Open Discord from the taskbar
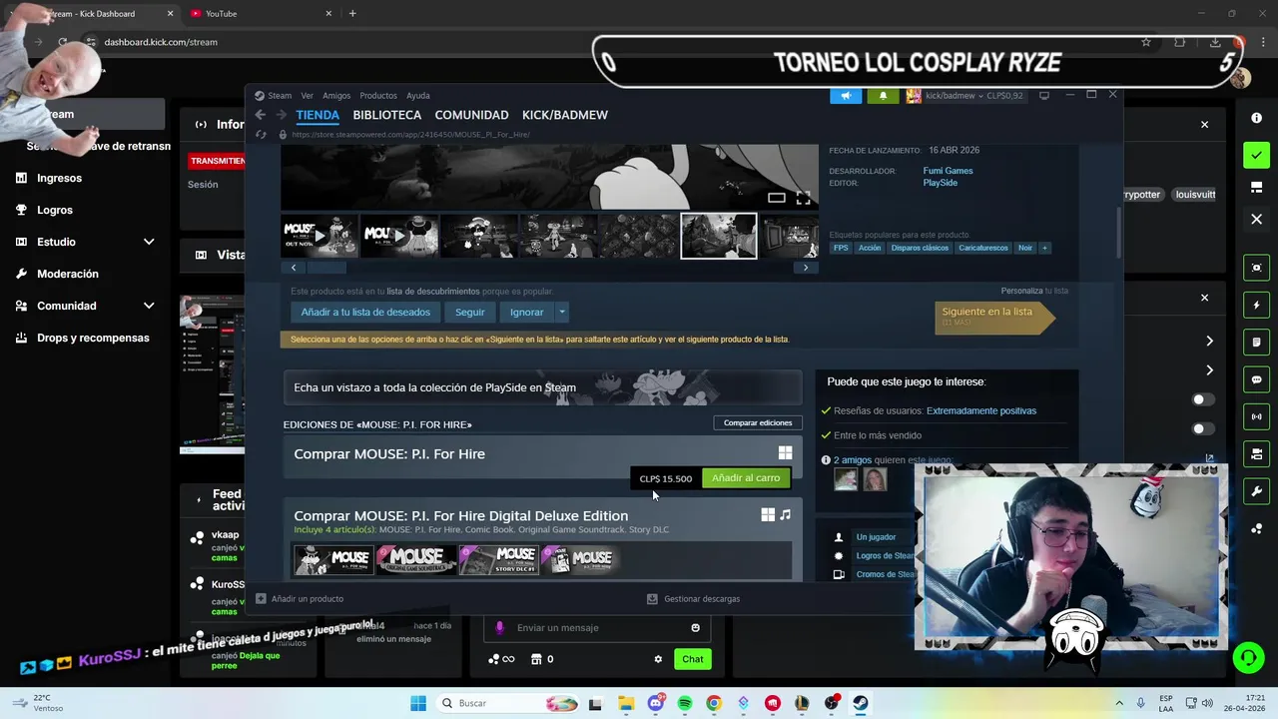Screen dimensions: 1278x719 click(x=656, y=703)
